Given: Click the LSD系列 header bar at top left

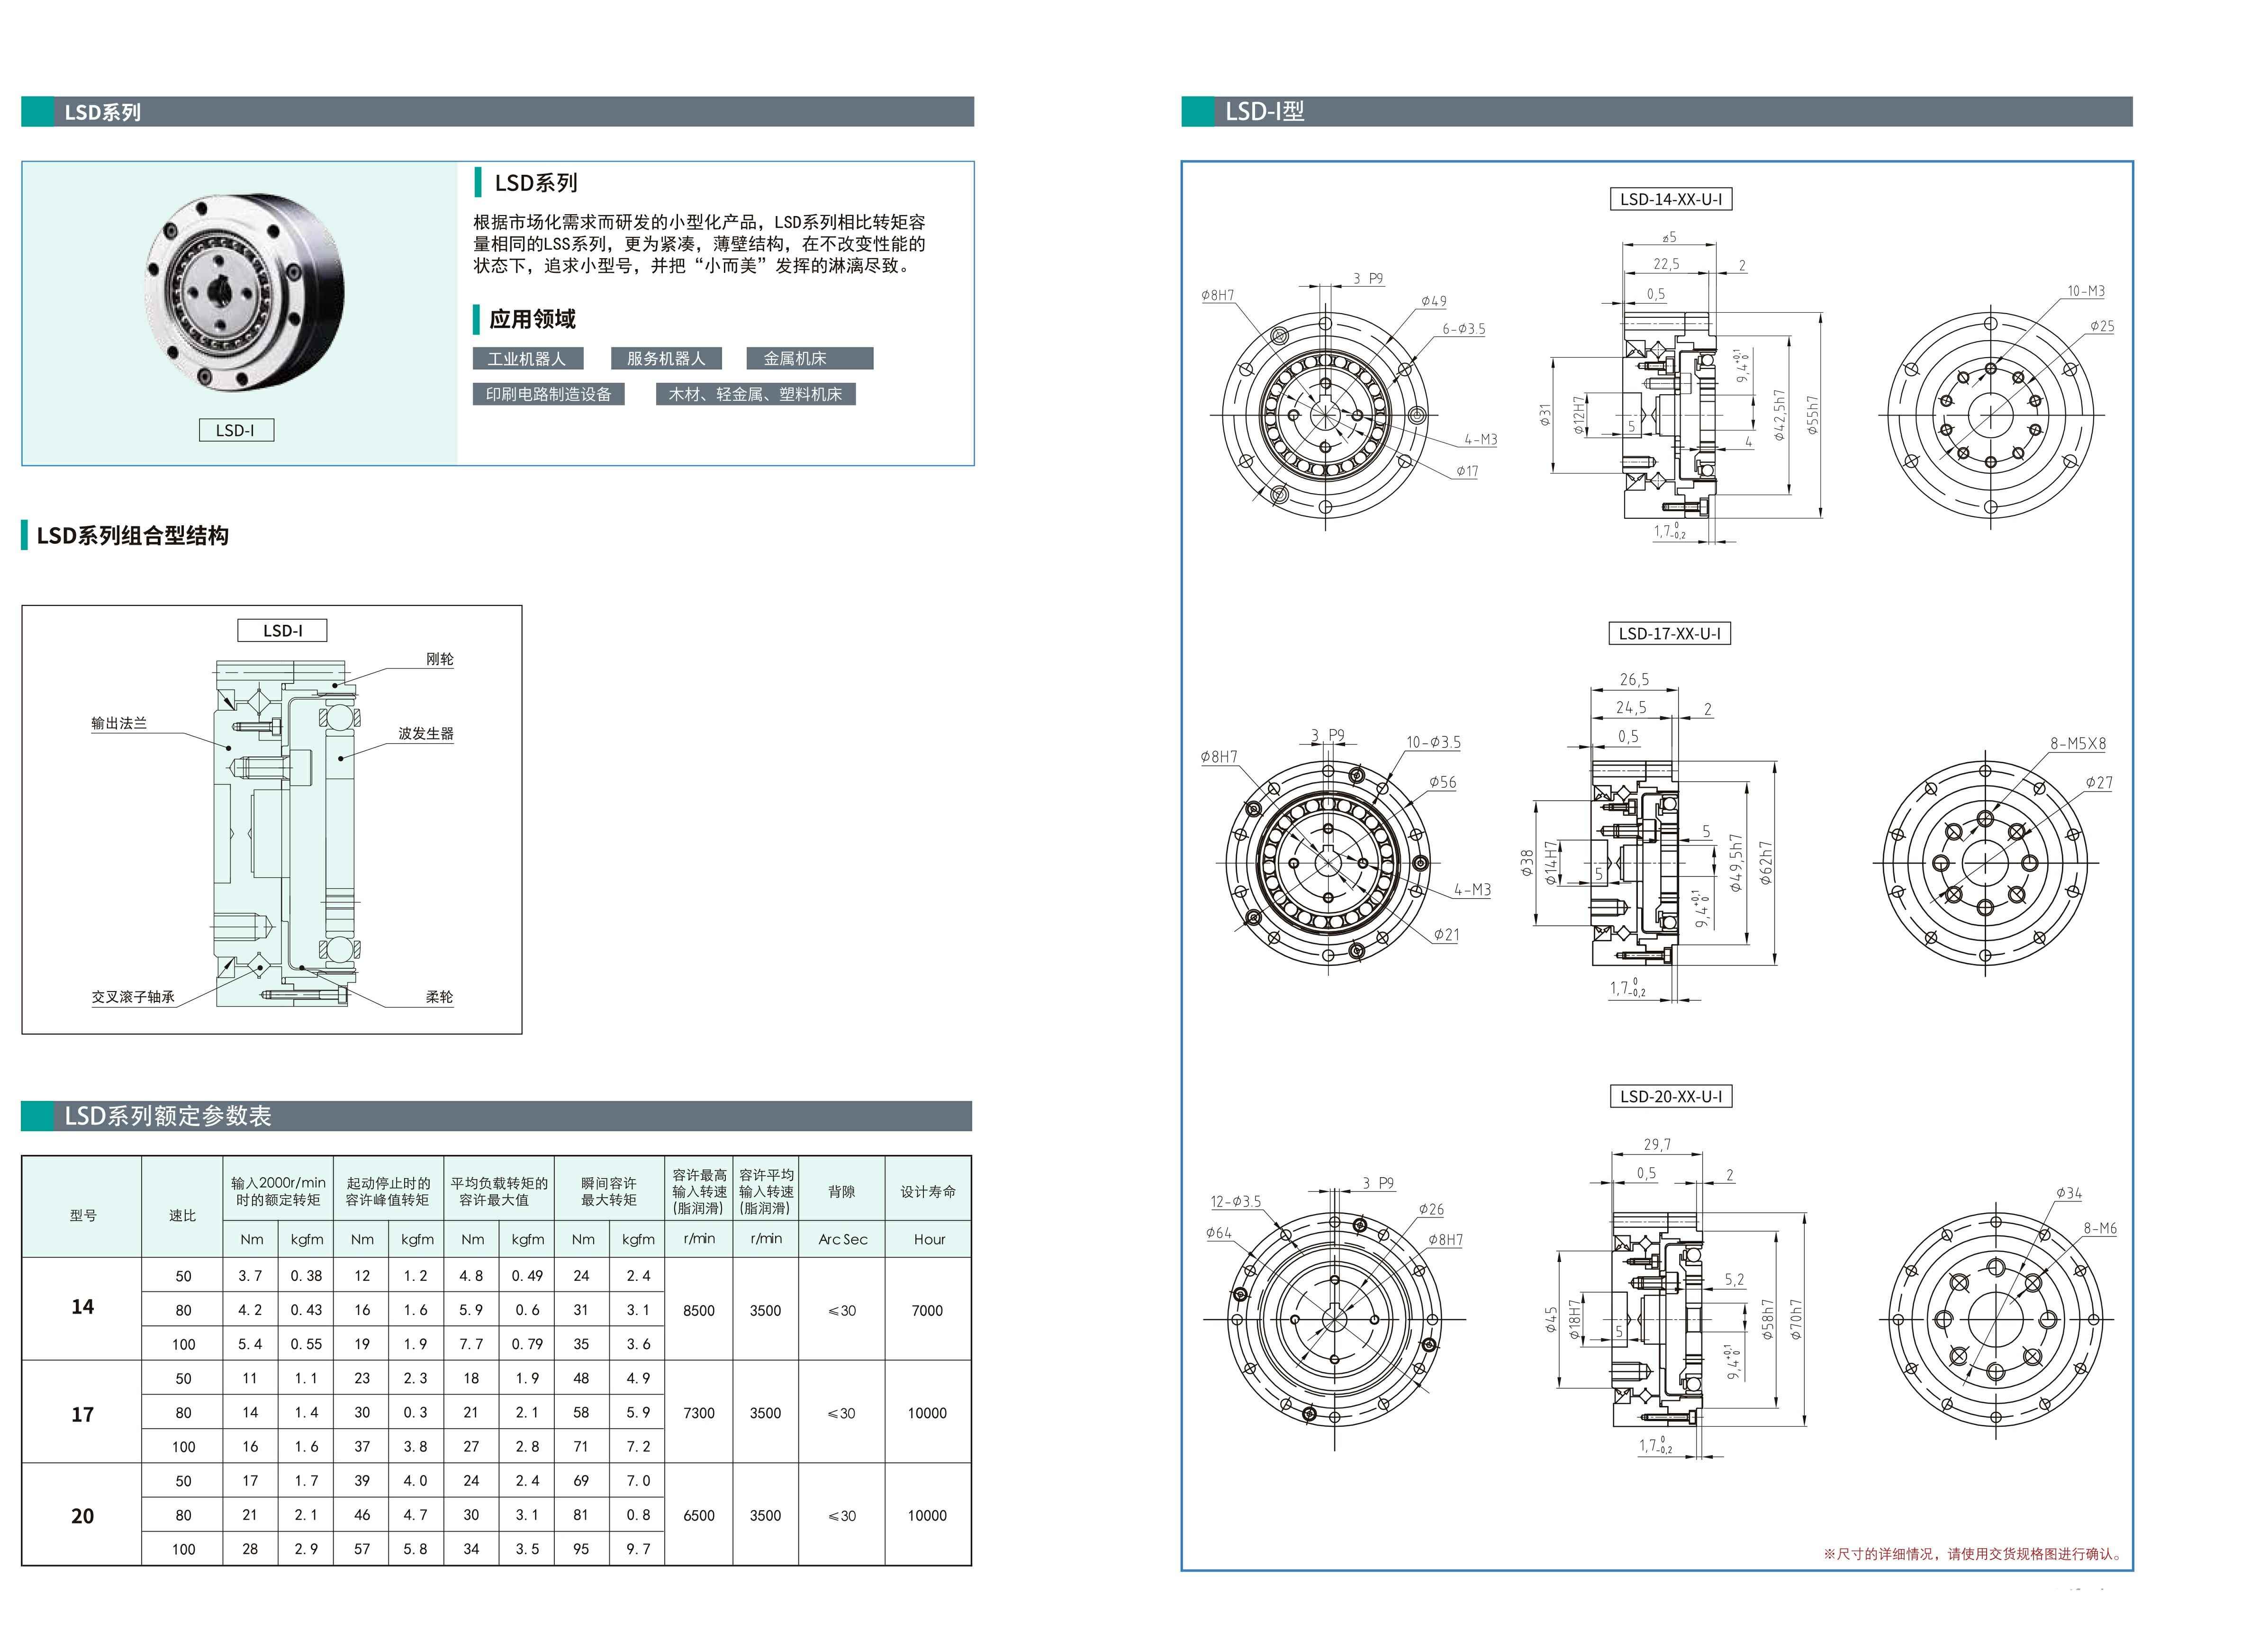Looking at the screenshot, I should [497, 112].
